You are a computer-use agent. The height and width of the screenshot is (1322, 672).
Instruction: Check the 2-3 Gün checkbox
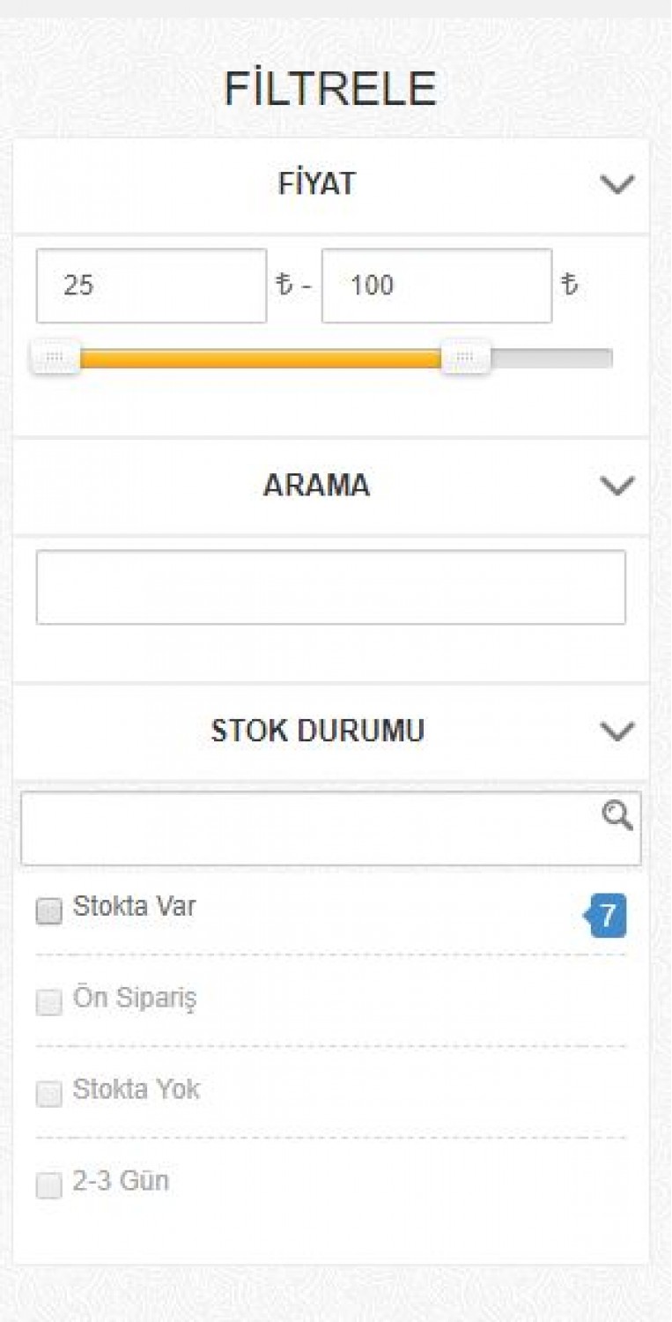pyautogui.click(x=49, y=1185)
